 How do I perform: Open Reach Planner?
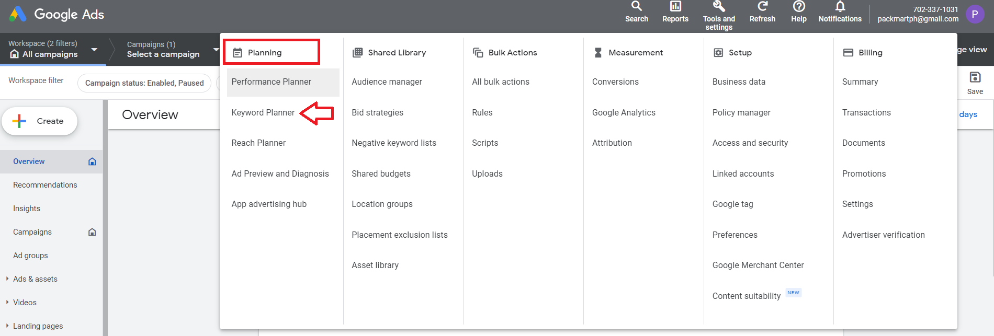(x=258, y=143)
